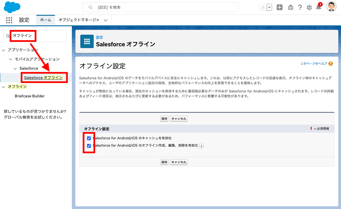
Task: Collapse the アプリケーション tree node
Action: tap(3, 50)
